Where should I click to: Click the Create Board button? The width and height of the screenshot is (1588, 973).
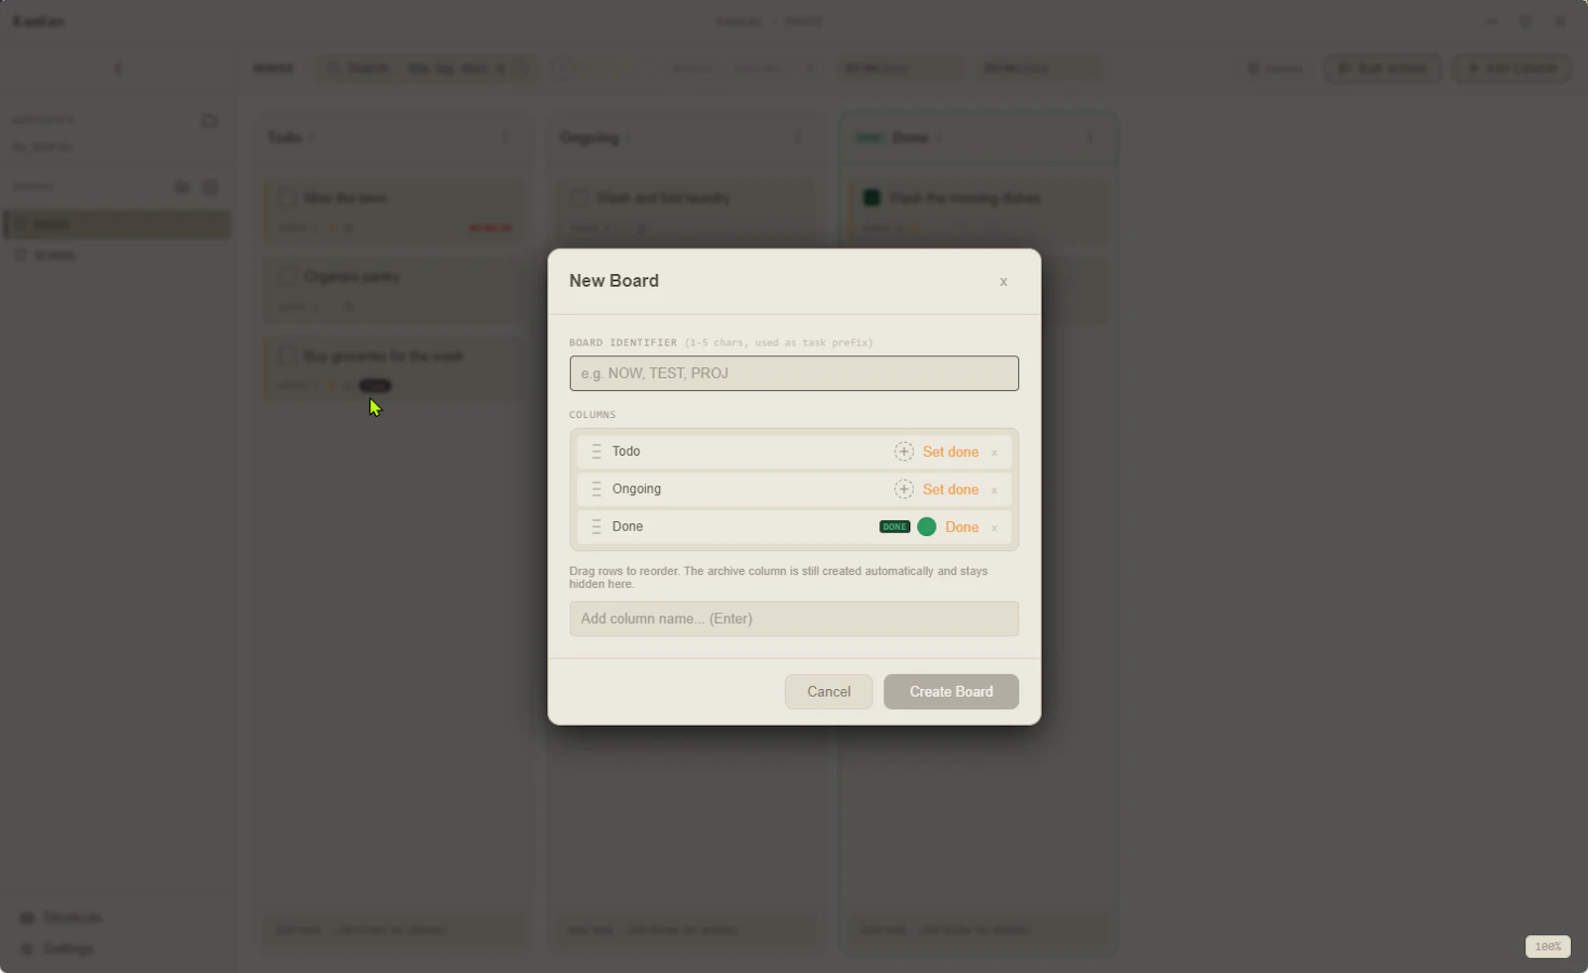951,692
